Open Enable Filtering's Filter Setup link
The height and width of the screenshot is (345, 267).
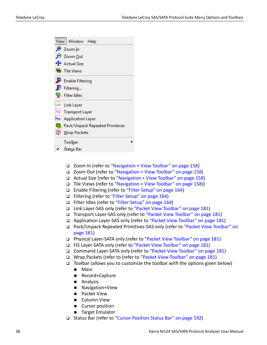154,190
